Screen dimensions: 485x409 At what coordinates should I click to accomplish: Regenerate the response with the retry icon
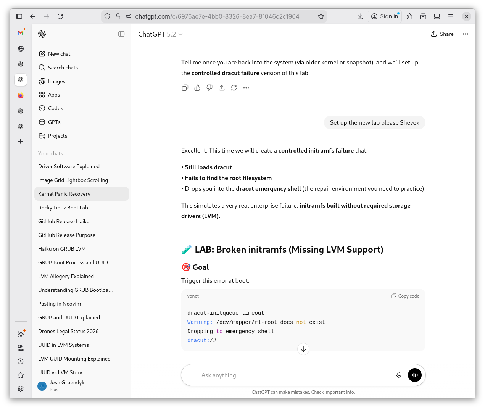click(x=234, y=88)
